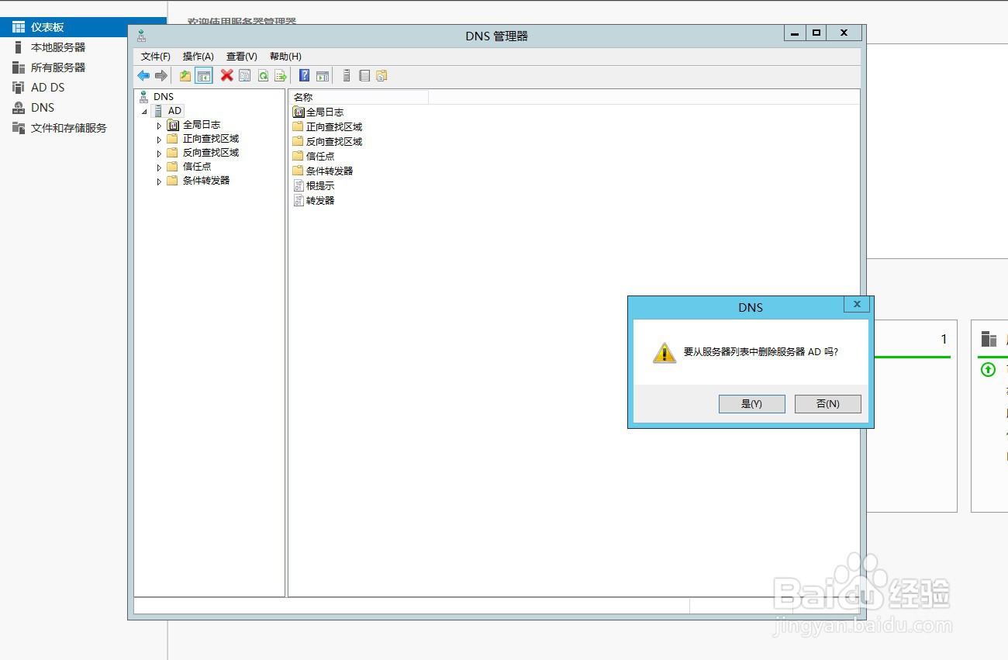Image resolution: width=1008 pixels, height=660 pixels.
Task: Click the gray Forward arrow in toolbar
Action: (161, 75)
